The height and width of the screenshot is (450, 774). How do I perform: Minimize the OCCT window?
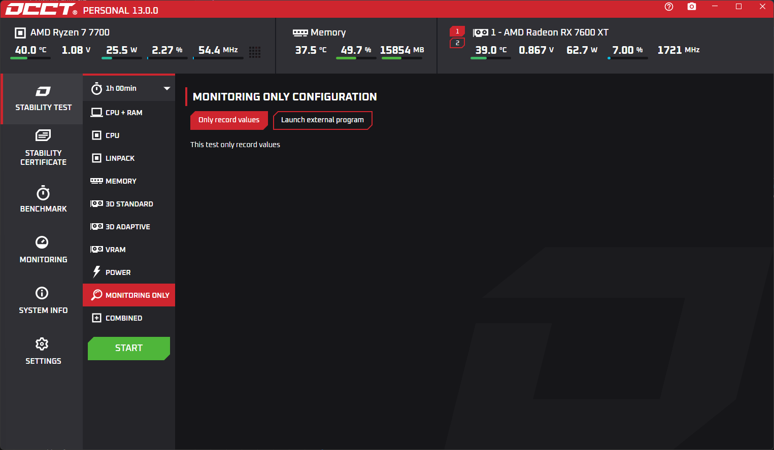pyautogui.click(x=715, y=7)
